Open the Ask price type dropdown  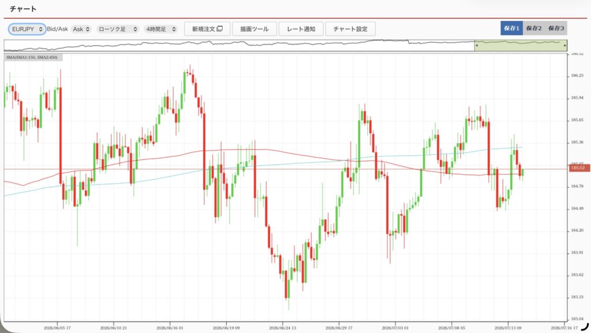(x=81, y=29)
